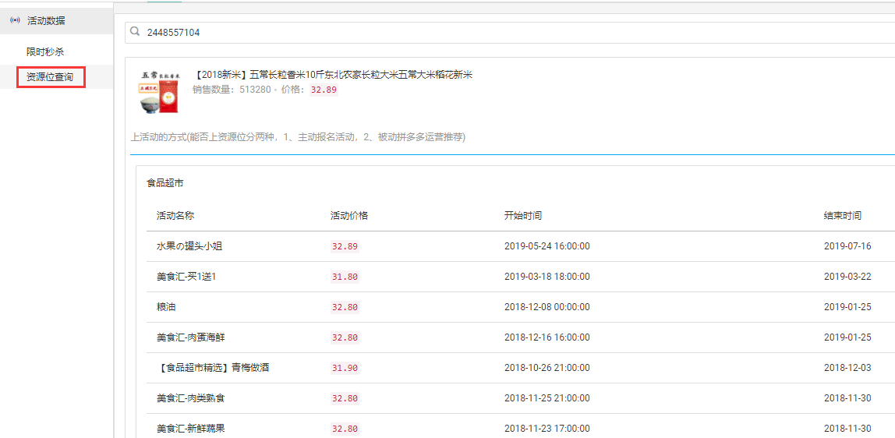Select the 食品超市 section heading
The width and height of the screenshot is (895, 438).
coord(165,183)
